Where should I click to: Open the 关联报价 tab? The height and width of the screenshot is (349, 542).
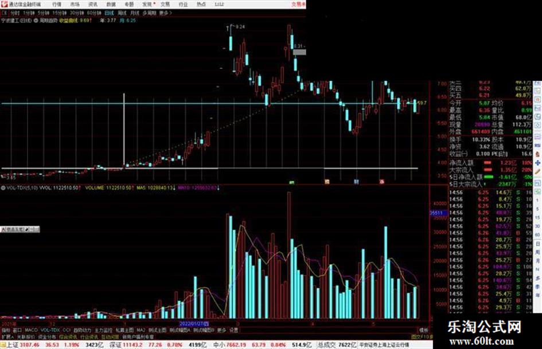[x=26, y=337]
